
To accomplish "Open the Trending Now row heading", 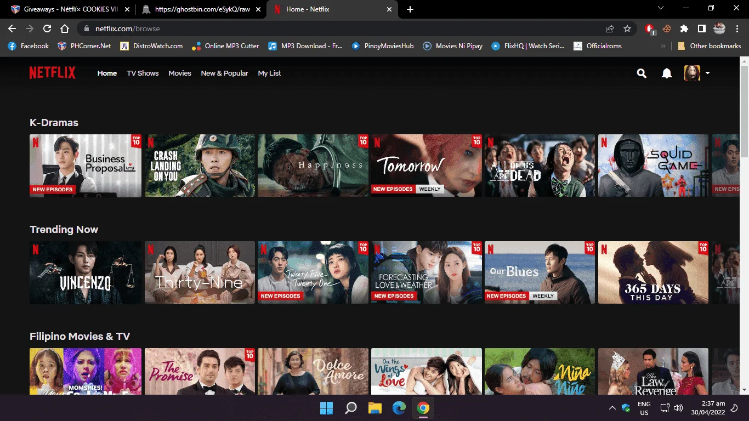I will pos(64,230).
